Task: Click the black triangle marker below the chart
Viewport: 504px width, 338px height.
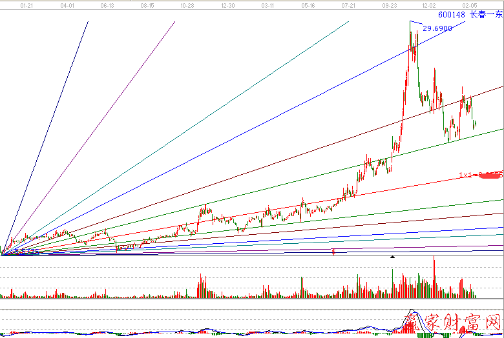Action: (x=392, y=257)
